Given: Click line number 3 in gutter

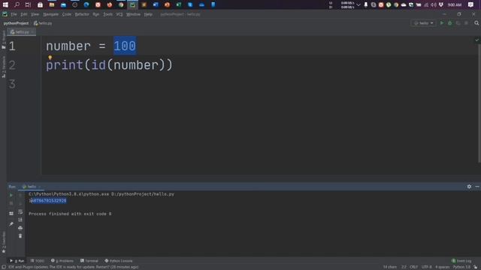Looking at the screenshot, I should pyautogui.click(x=12, y=84).
